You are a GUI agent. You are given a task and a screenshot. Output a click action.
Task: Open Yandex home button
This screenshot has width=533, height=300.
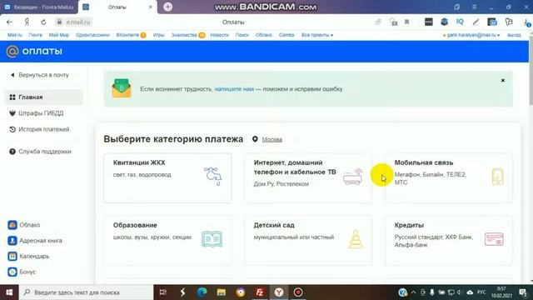27,22
